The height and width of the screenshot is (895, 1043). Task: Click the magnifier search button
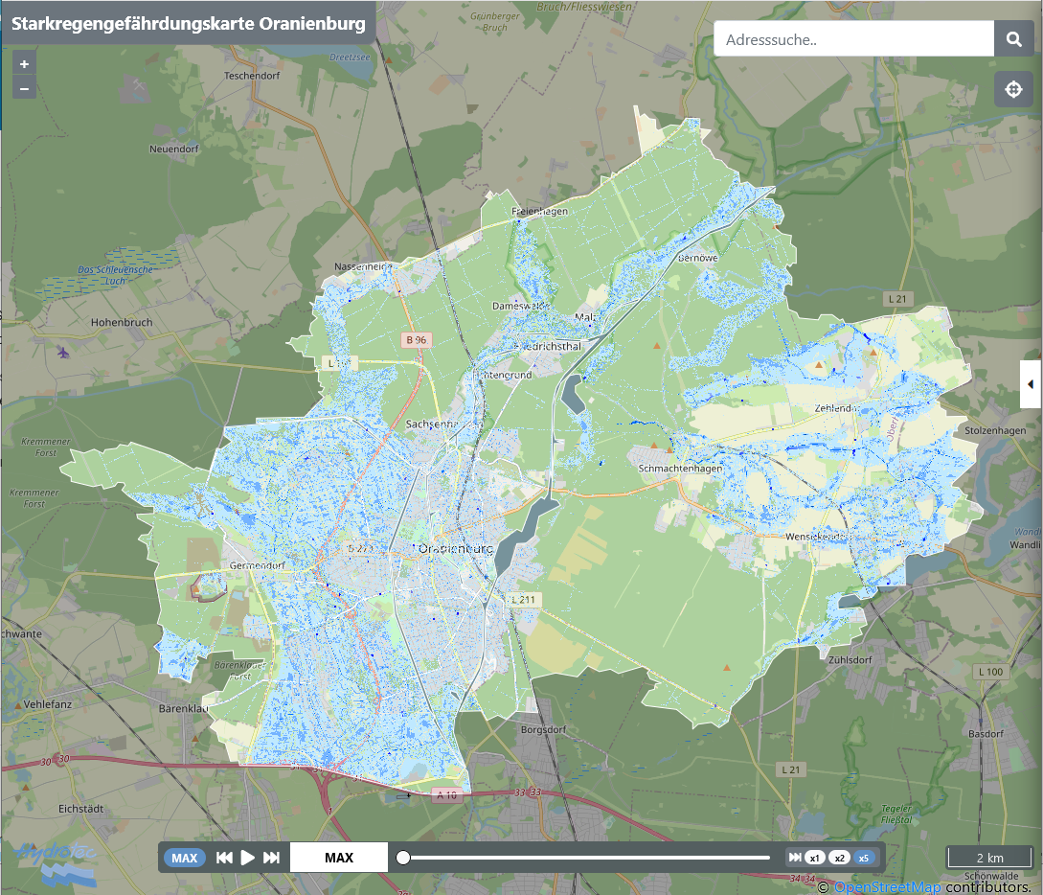(x=1013, y=40)
